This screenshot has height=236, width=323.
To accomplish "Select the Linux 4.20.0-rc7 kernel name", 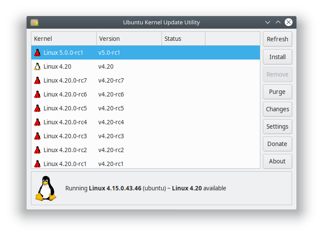I will tap(65, 80).
